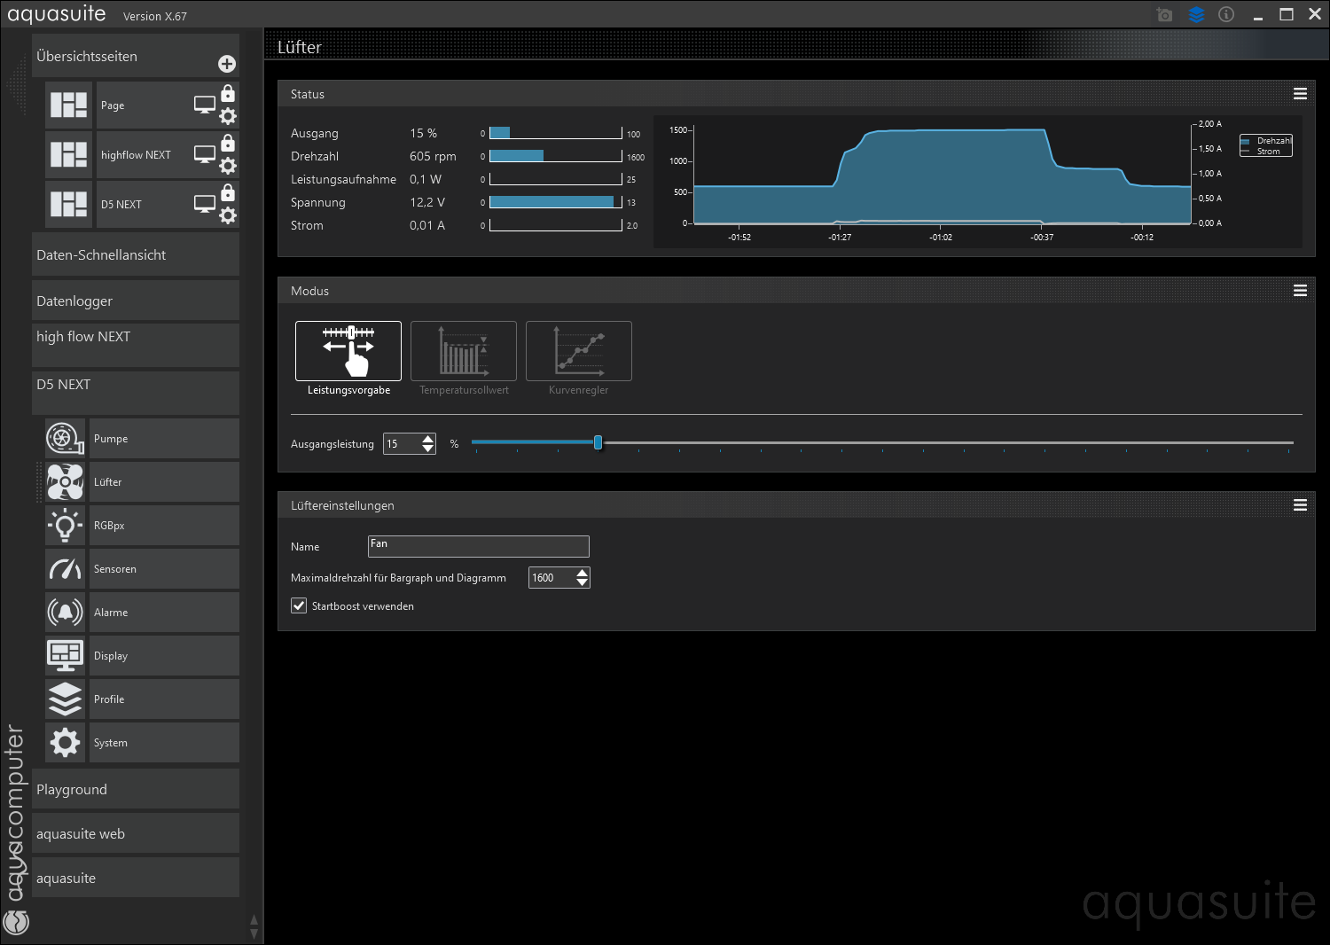The image size is (1330, 945).
Task: Go to the RGBpx page
Action: [164, 526]
